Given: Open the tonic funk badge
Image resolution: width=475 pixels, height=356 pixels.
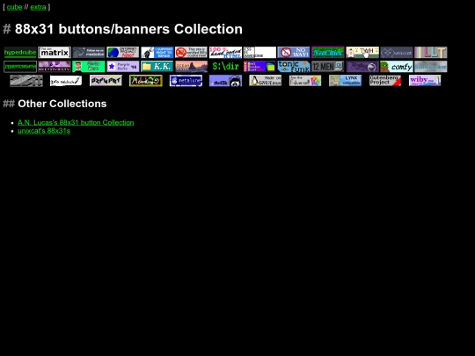Looking at the screenshot, I should point(294,67).
